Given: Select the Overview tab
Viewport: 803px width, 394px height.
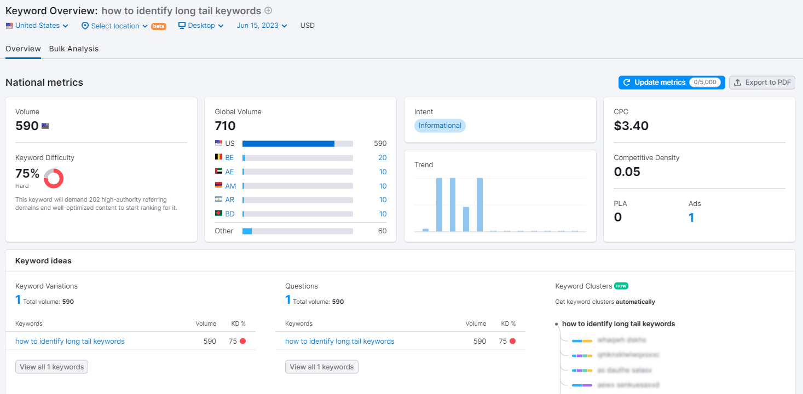Looking at the screenshot, I should tap(22, 49).
